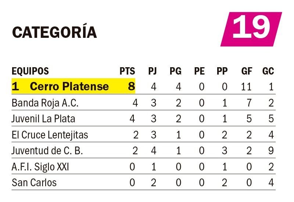Click the EQUIPOS column header
Viewport: 294px width, 202px height.
[30, 71]
